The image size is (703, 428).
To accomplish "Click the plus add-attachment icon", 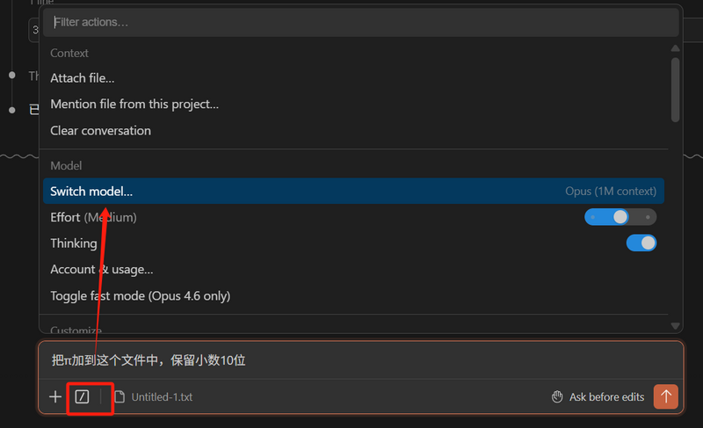I will (55, 397).
